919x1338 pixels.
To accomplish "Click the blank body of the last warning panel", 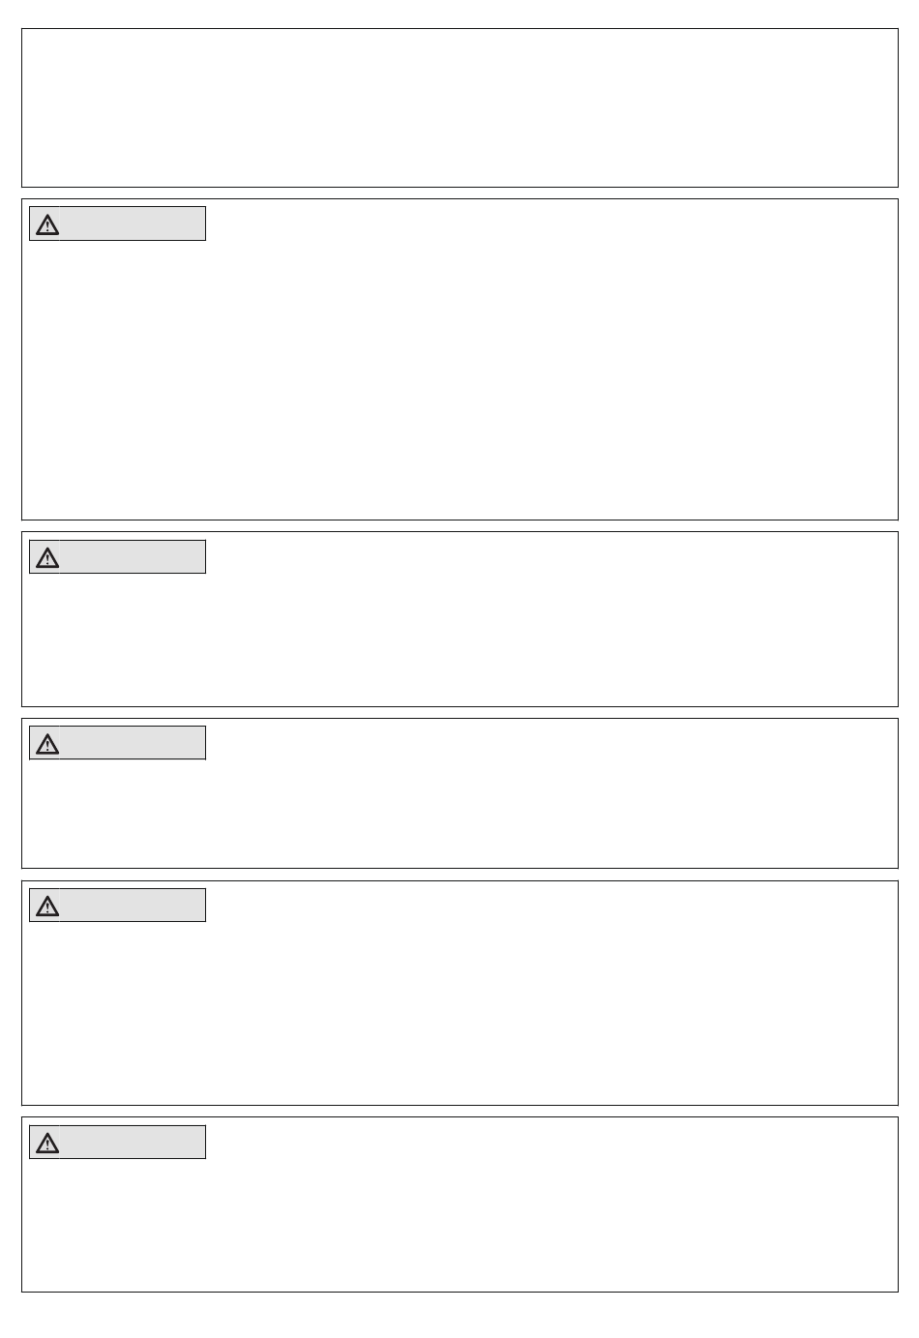I will tap(459, 1224).
